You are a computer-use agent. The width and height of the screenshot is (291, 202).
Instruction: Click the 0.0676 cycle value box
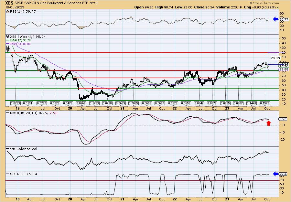(x=212, y=103)
